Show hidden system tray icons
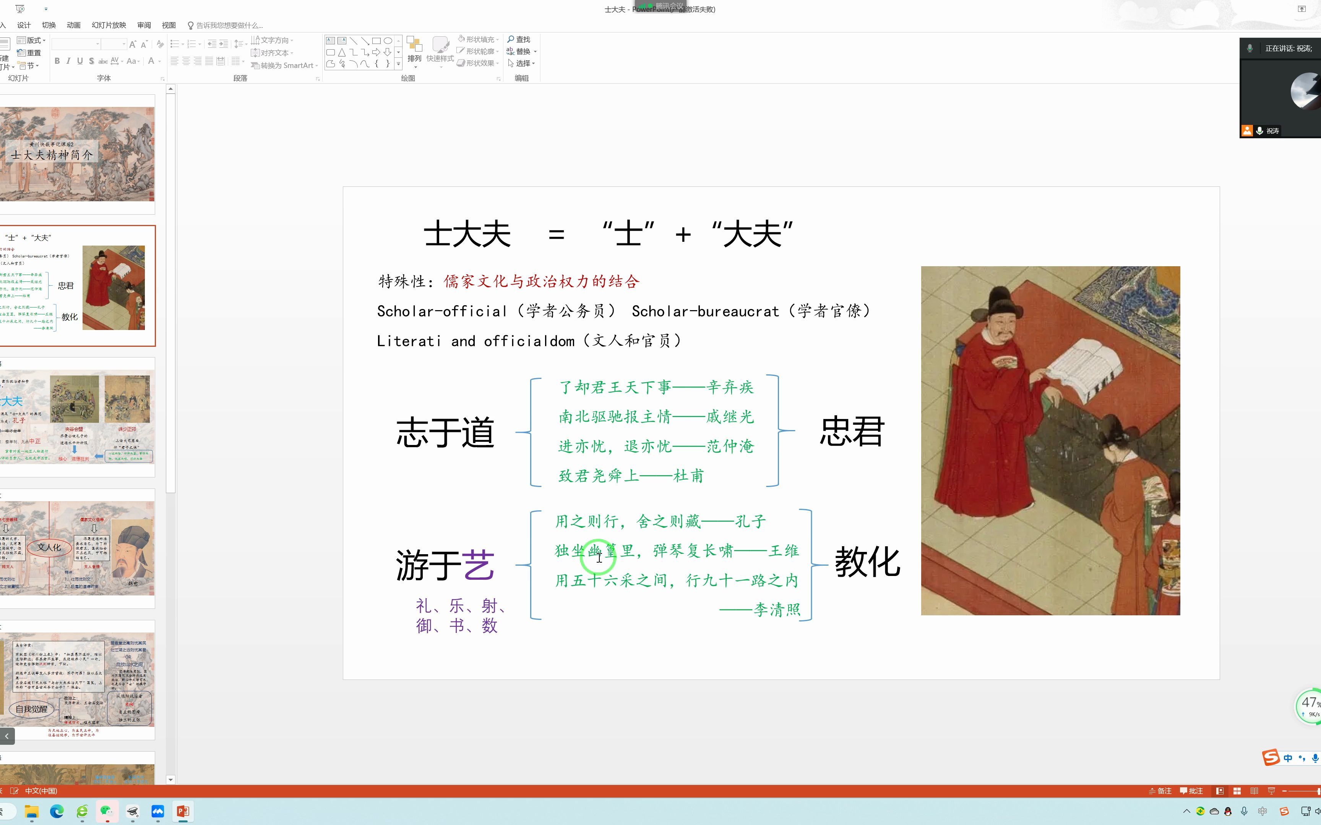This screenshot has height=825, width=1321. click(1186, 811)
